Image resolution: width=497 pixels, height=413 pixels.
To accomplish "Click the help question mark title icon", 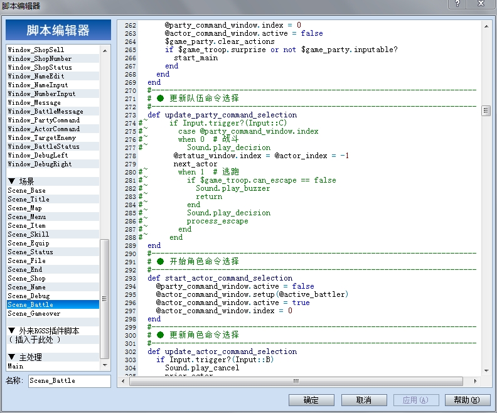I will (x=457, y=4).
